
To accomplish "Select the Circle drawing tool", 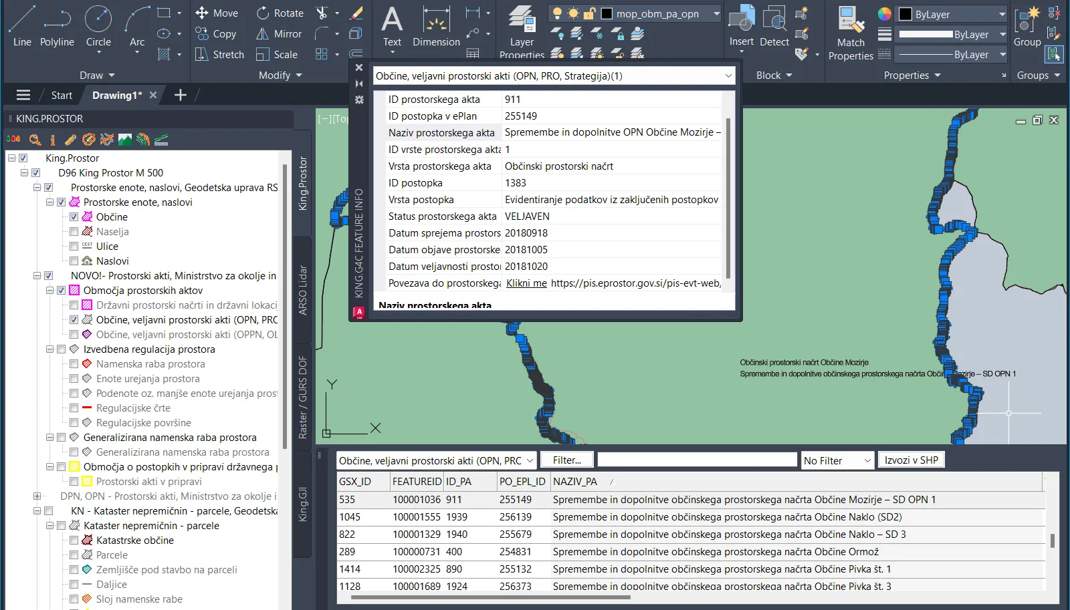I will pyautogui.click(x=98, y=27).
